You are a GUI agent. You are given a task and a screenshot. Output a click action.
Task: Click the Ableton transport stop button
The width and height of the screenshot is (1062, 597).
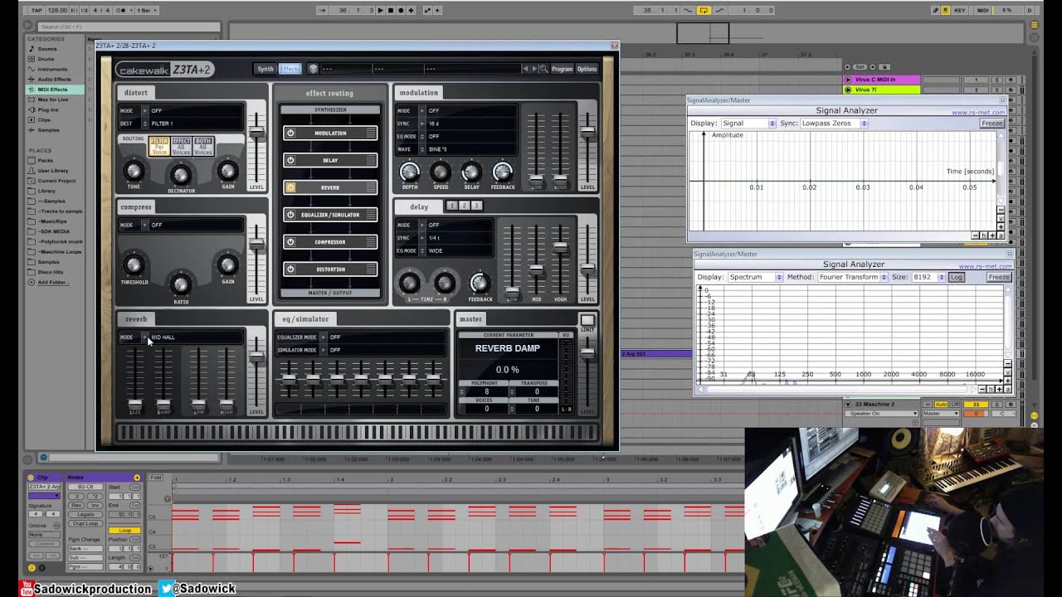391,10
